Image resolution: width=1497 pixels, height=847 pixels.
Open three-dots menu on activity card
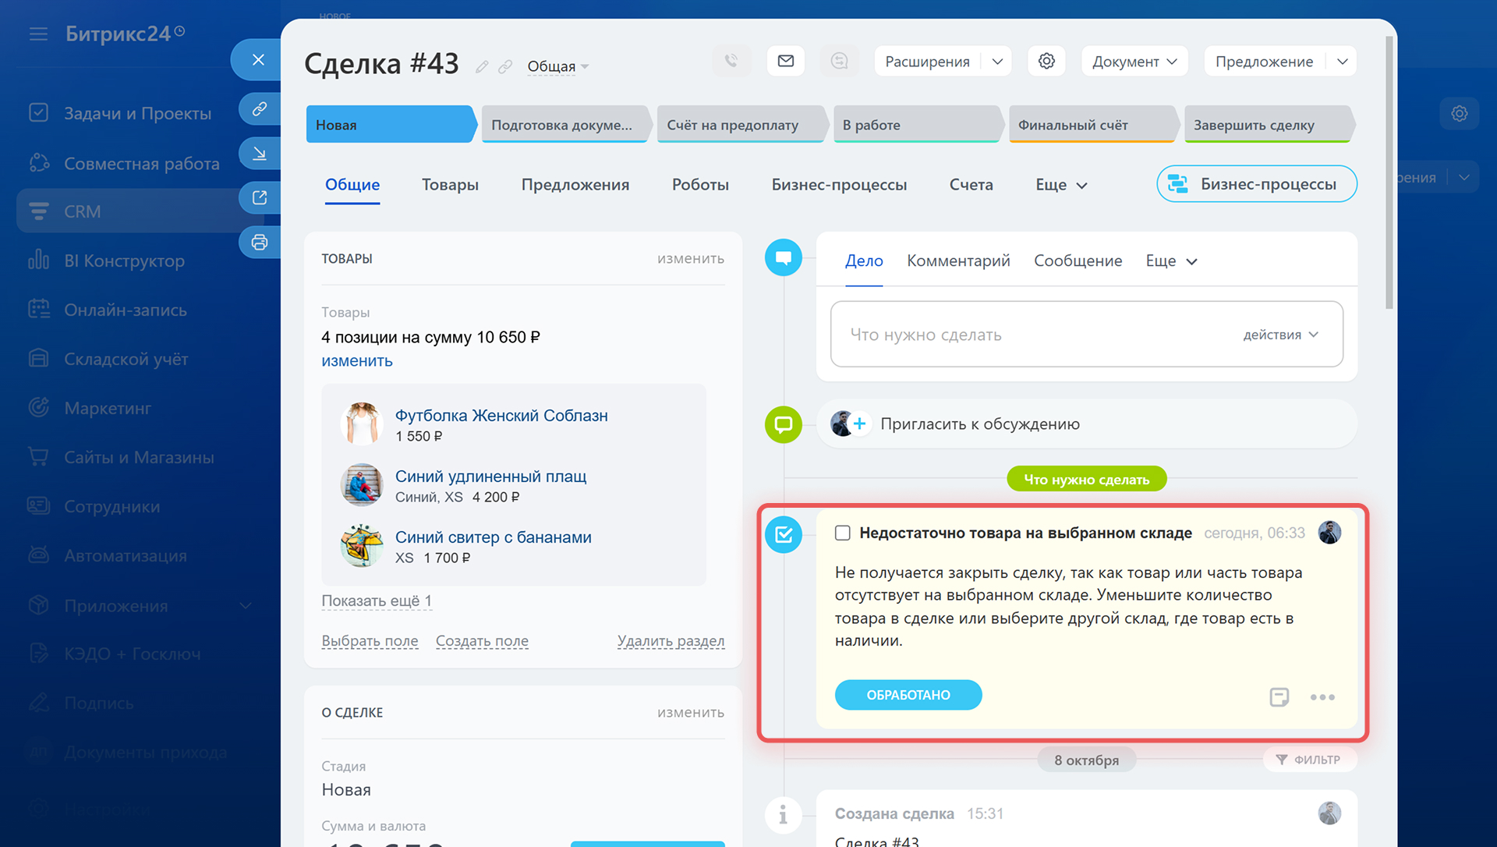point(1322,696)
